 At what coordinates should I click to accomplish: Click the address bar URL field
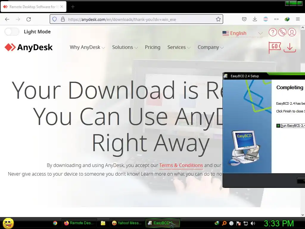136,19
